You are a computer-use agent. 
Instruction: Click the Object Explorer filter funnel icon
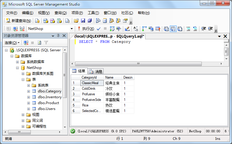pos(46,43)
